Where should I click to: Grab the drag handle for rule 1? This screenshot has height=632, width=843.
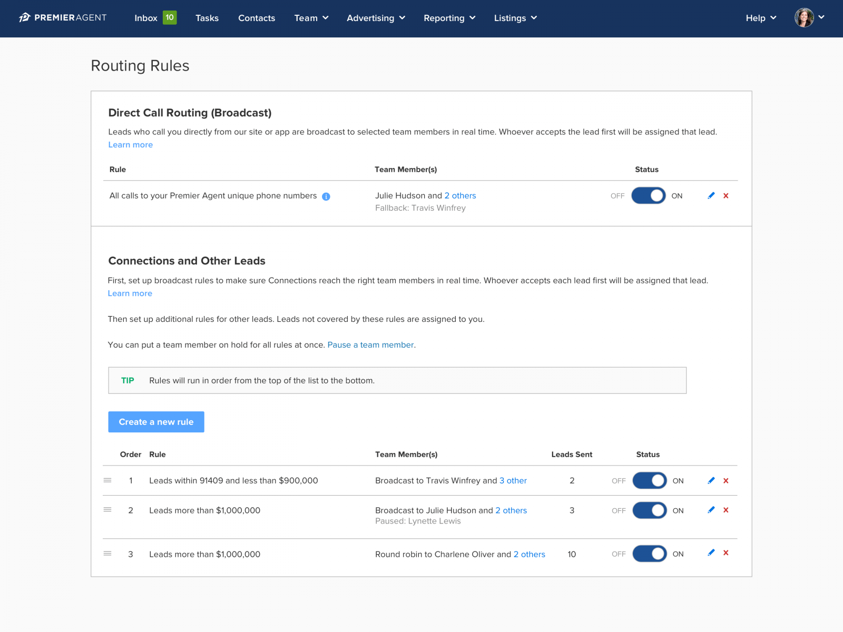click(107, 480)
